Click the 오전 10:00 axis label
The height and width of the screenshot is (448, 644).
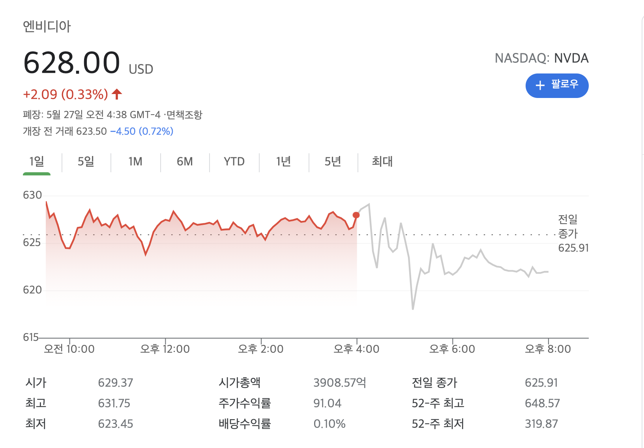[x=69, y=349]
